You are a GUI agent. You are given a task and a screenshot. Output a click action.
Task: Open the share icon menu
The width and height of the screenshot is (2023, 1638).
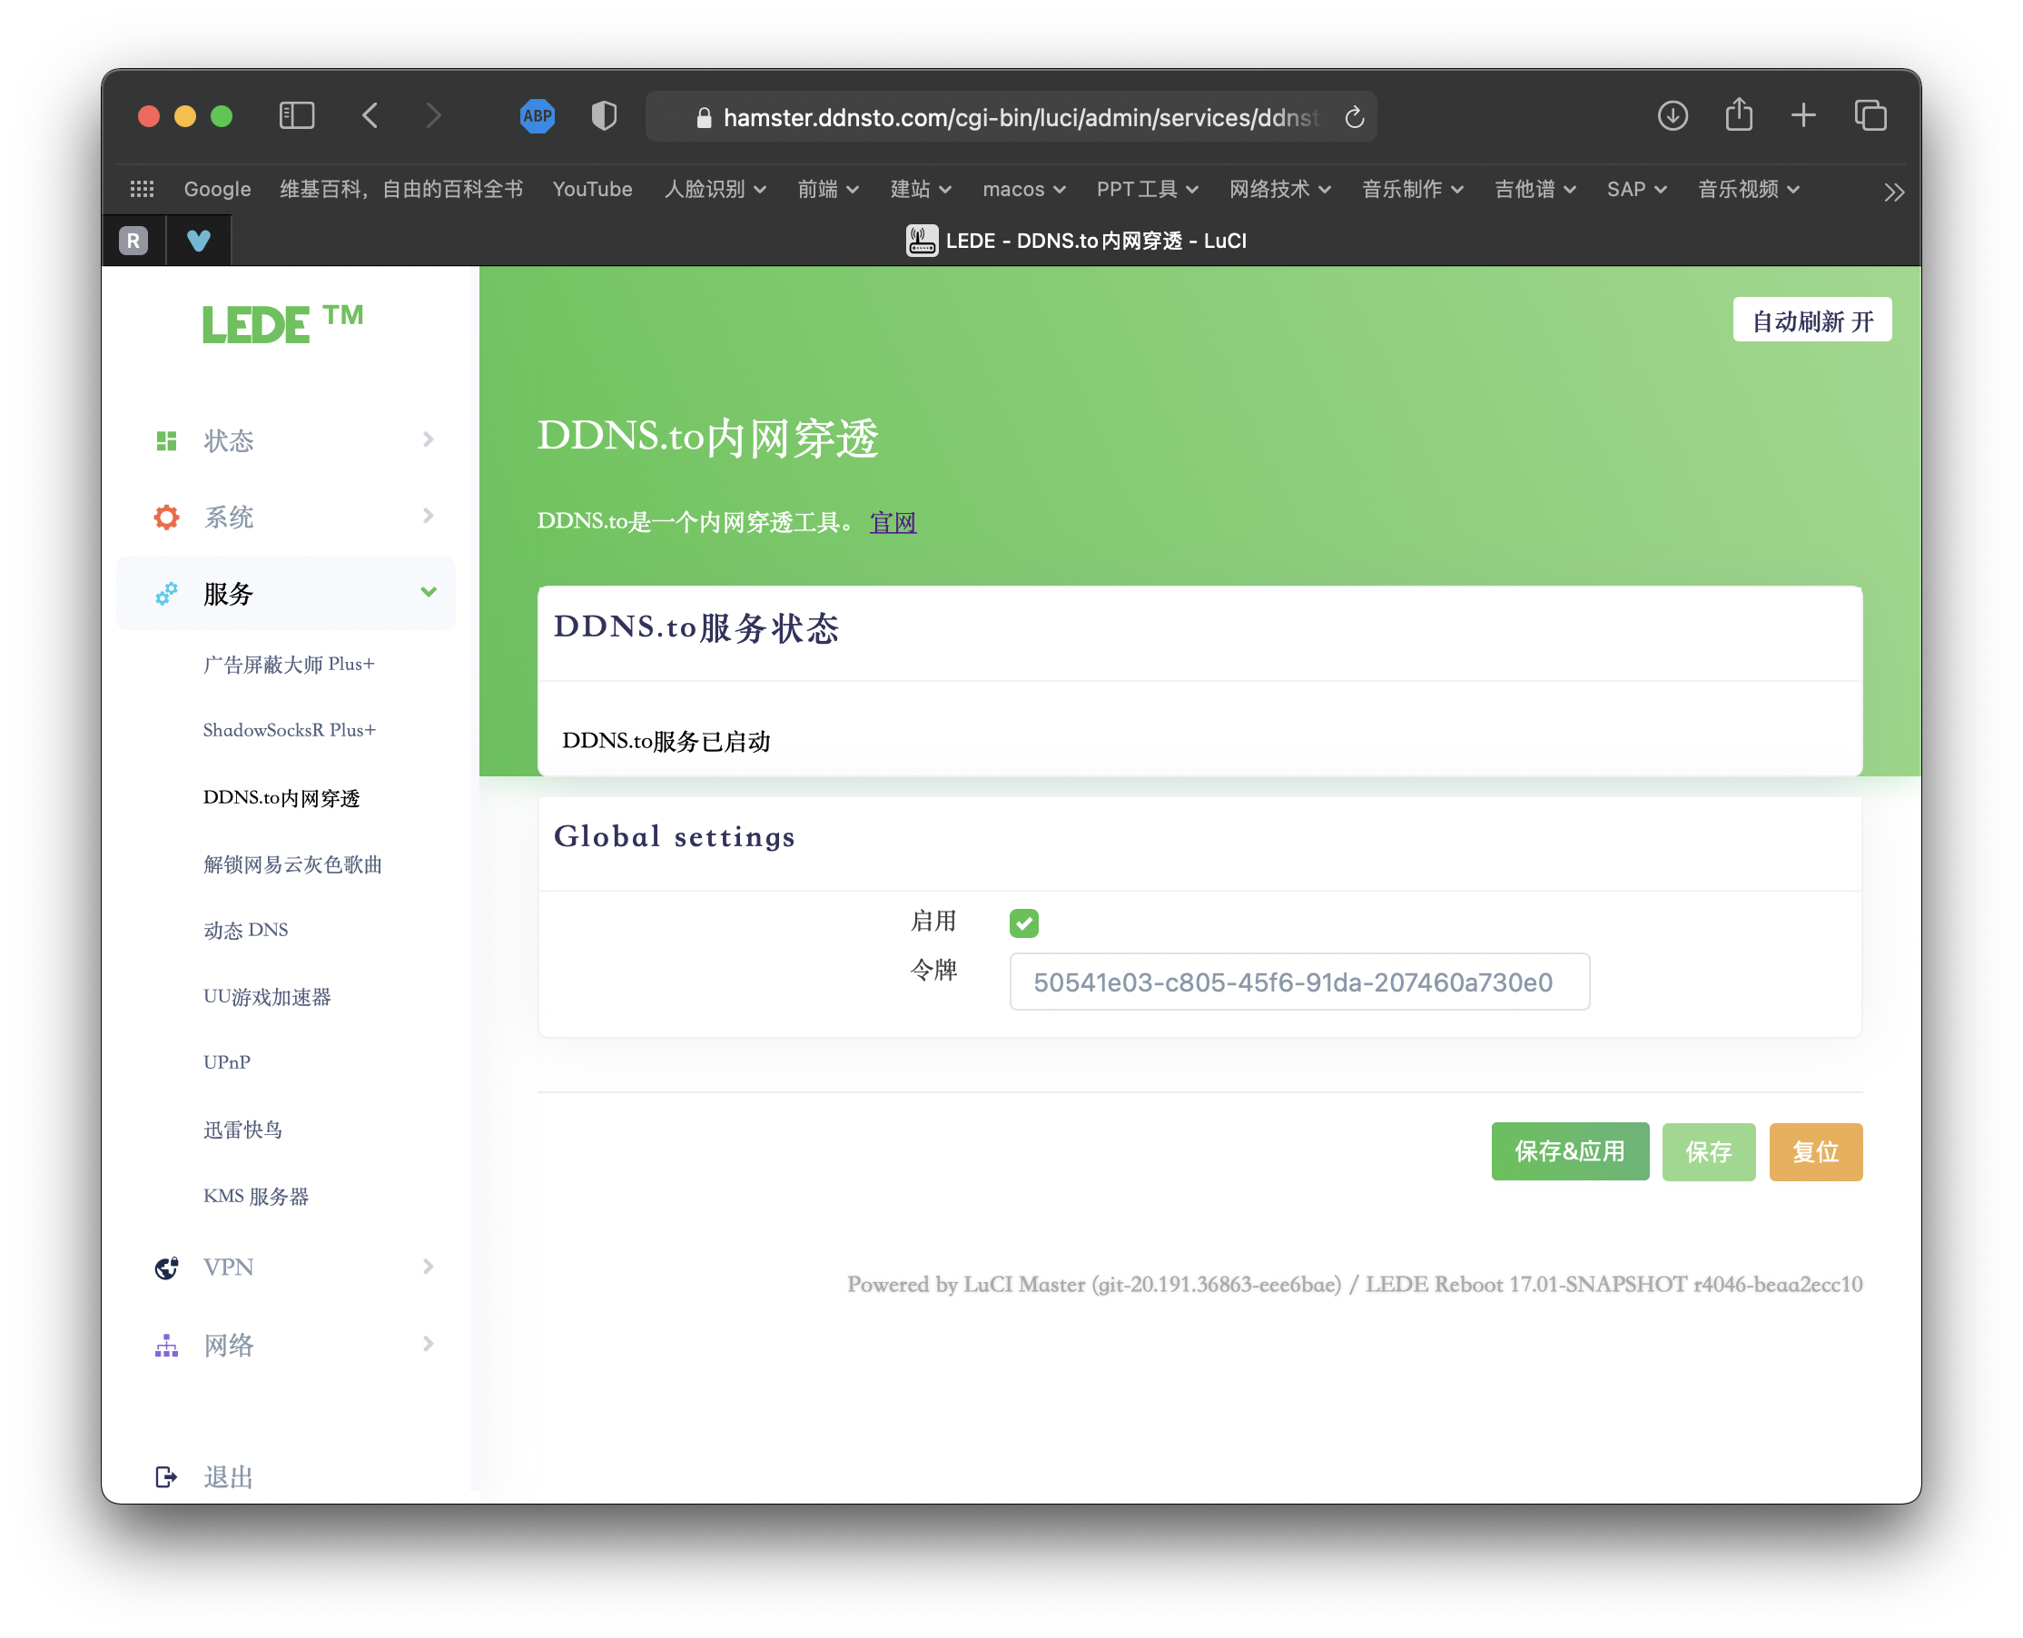1738,116
